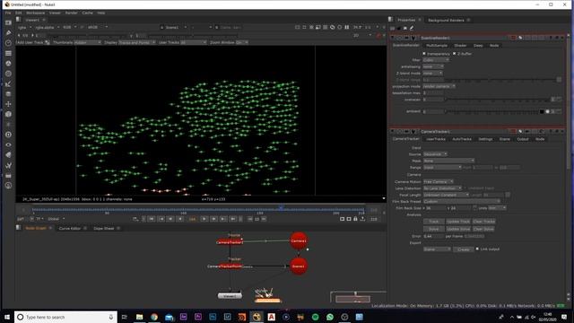The image size is (574, 323).
Task: Click the Windows Start button
Action: (x=7, y=317)
